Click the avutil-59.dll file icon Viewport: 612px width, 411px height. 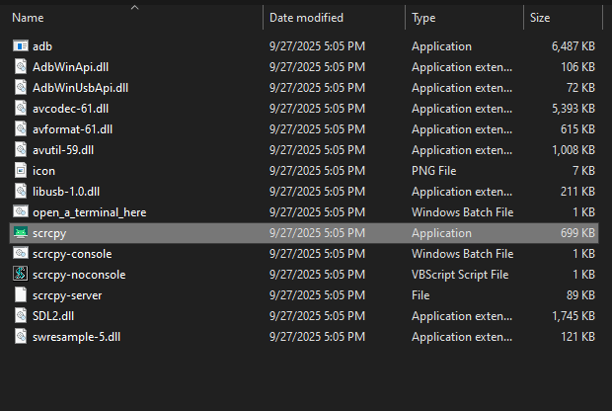point(21,149)
